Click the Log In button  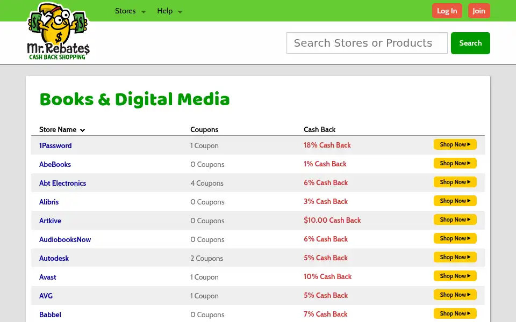click(447, 11)
